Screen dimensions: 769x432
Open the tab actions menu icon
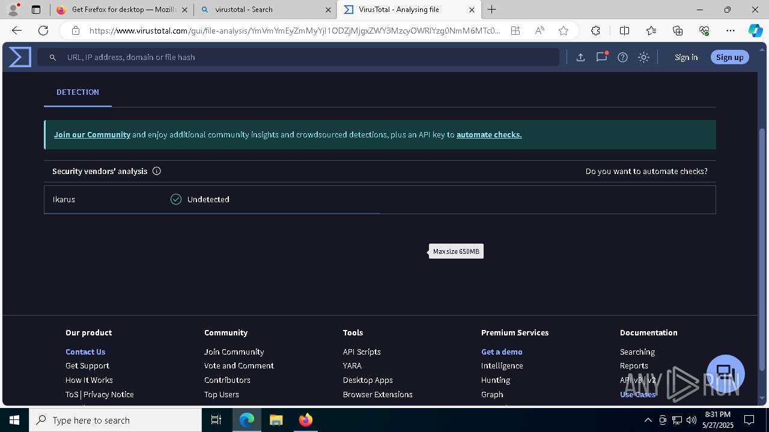coord(36,10)
